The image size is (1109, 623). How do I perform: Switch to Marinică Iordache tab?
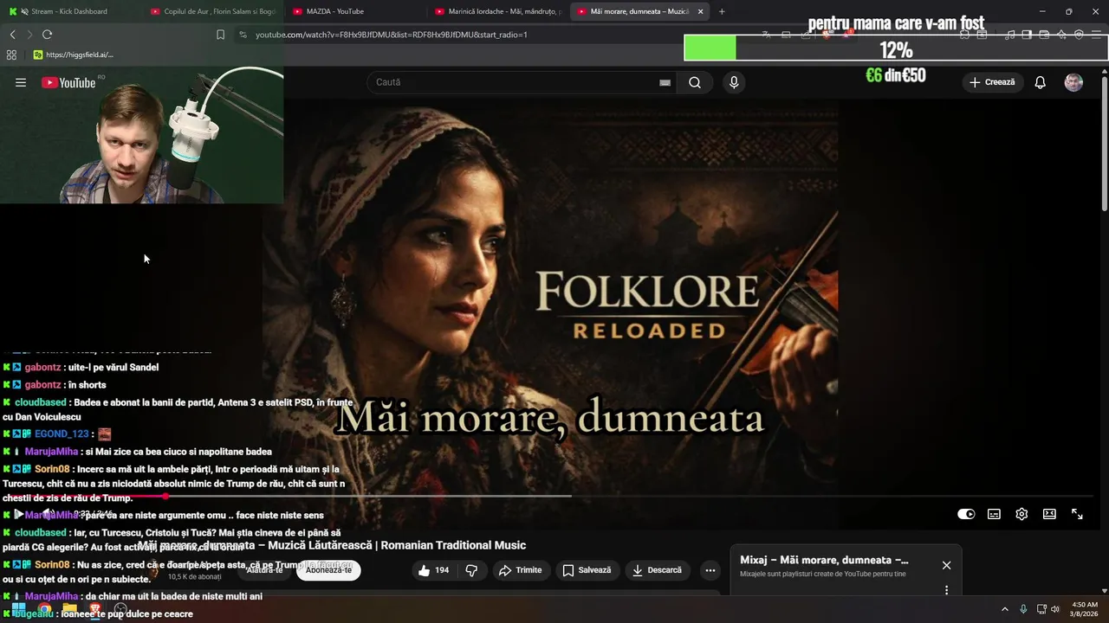(x=497, y=11)
